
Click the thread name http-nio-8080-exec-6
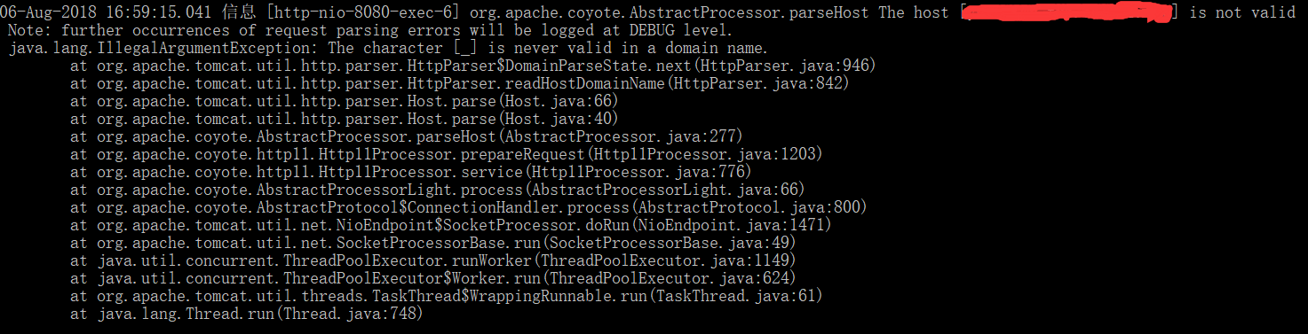pos(364,12)
